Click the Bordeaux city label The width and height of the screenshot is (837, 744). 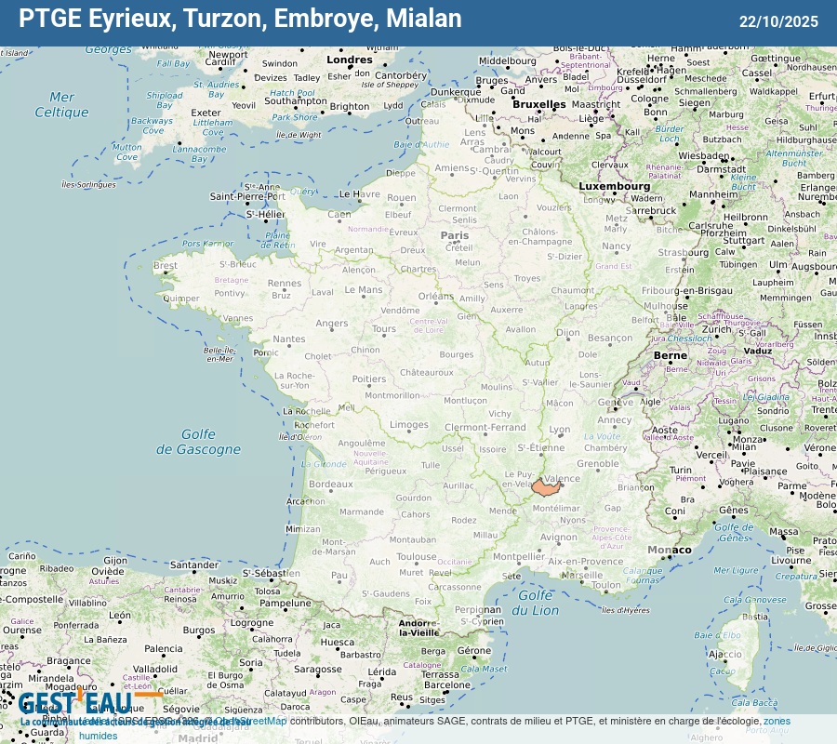[331, 485]
